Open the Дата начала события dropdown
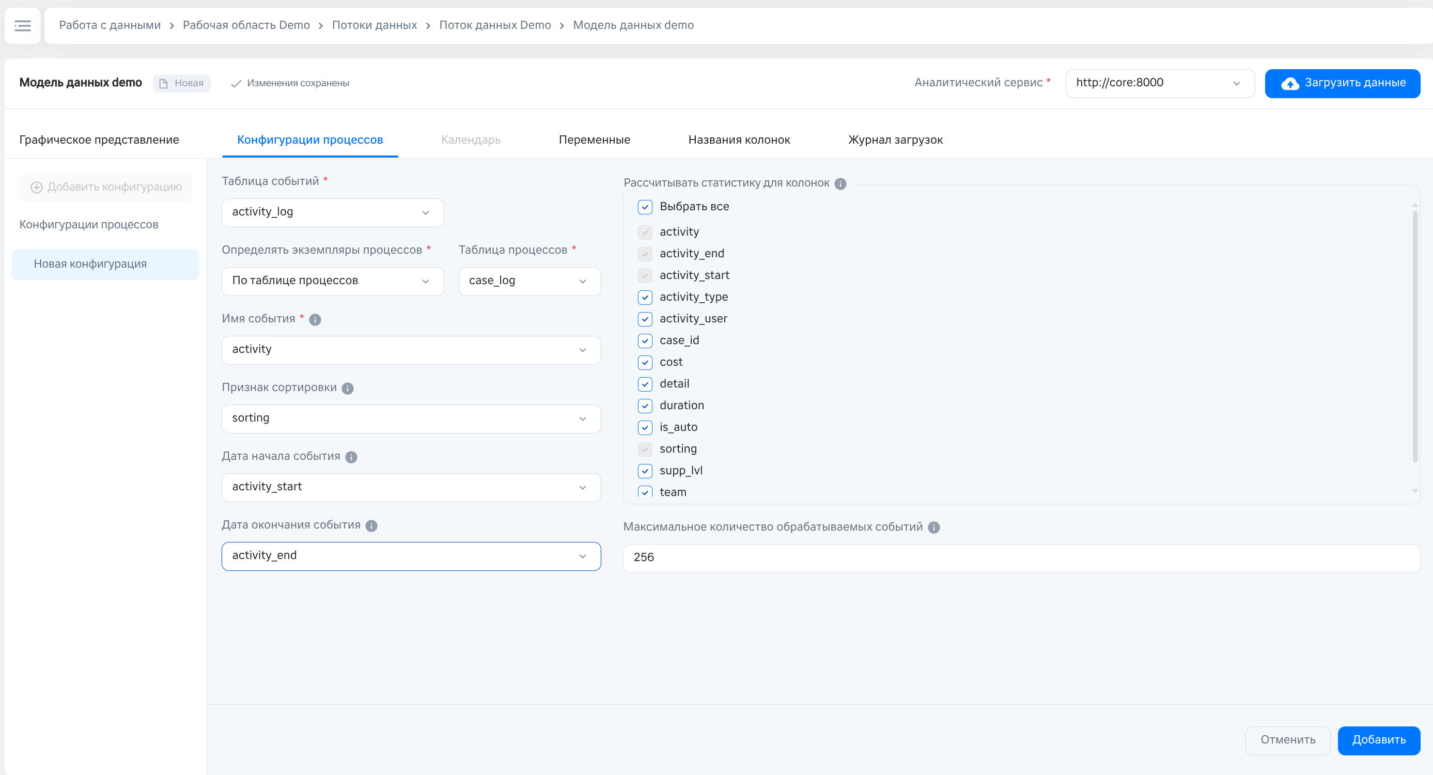Screen dimensions: 1433x775 tap(411, 487)
